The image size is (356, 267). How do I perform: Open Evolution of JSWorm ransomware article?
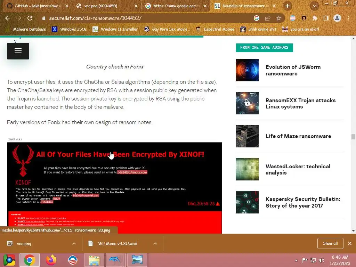(293, 70)
